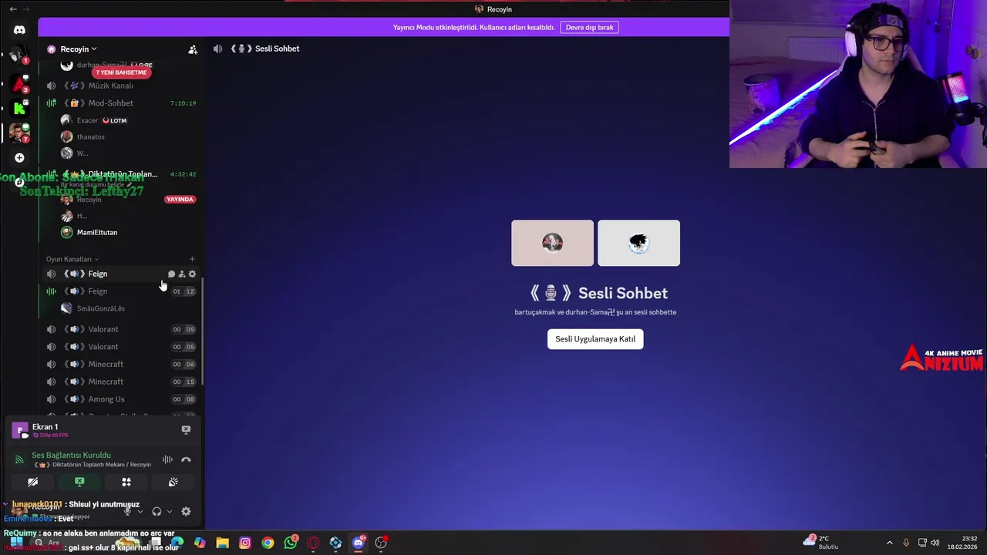Open Opera GX from the taskbar
The height and width of the screenshot is (555, 987).
click(313, 543)
